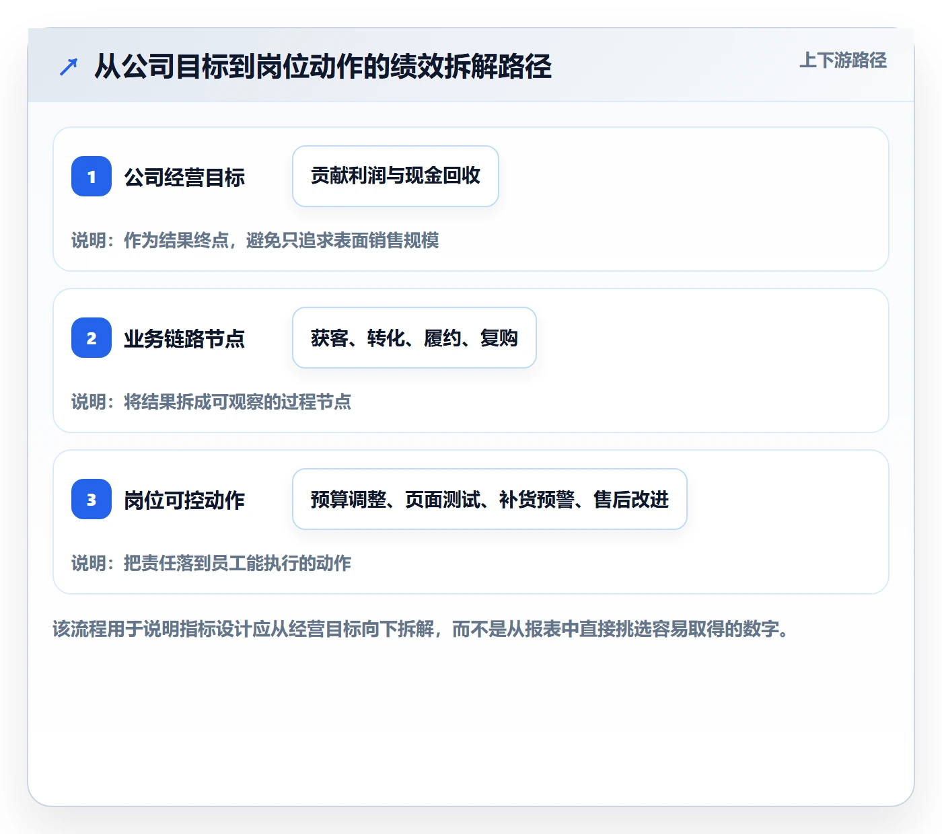The height and width of the screenshot is (834, 942).
Task: Click step number 3 badge
Action: (92, 499)
